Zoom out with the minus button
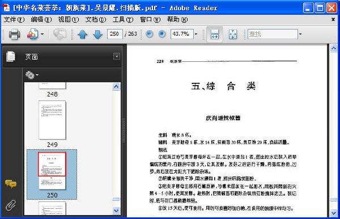Screen dimensions: 340x219 (x=149, y=34)
